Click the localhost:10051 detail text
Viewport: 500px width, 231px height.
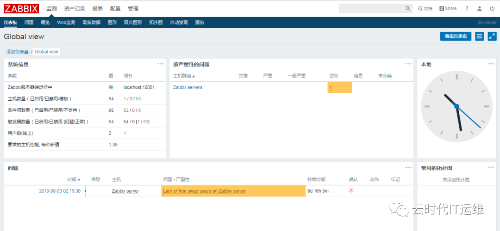pyautogui.click(x=139, y=87)
